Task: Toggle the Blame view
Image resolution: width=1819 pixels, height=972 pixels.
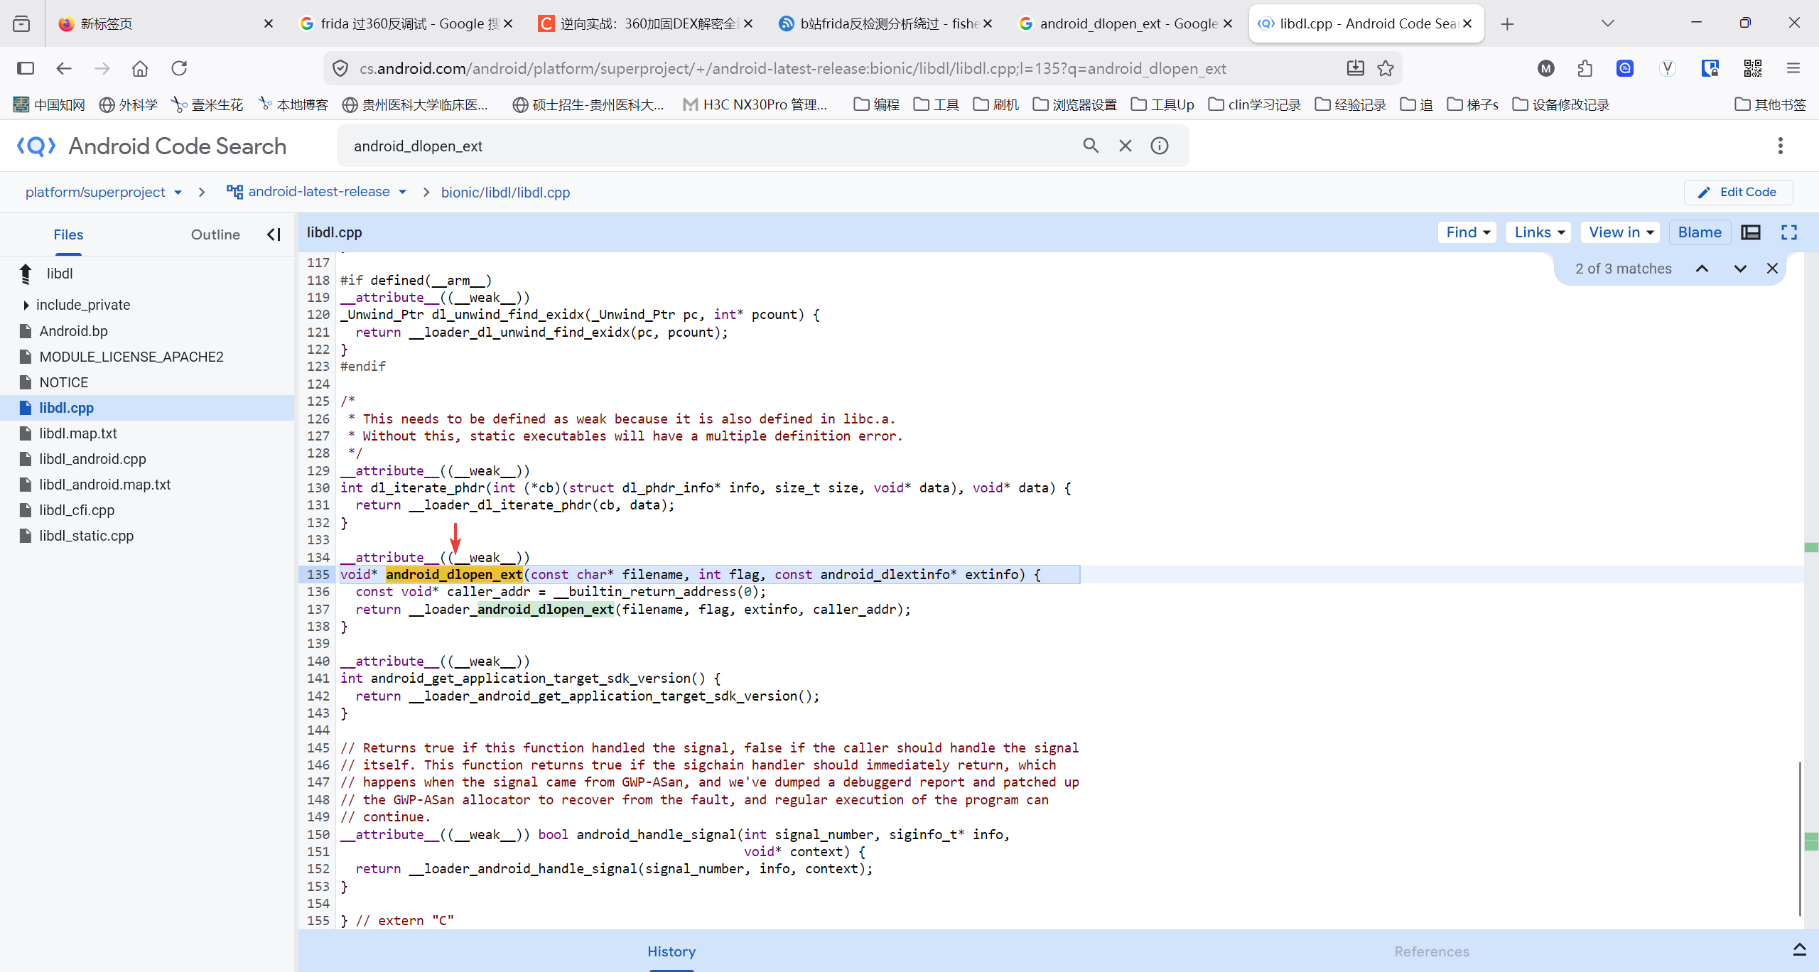Action: pos(1699,232)
